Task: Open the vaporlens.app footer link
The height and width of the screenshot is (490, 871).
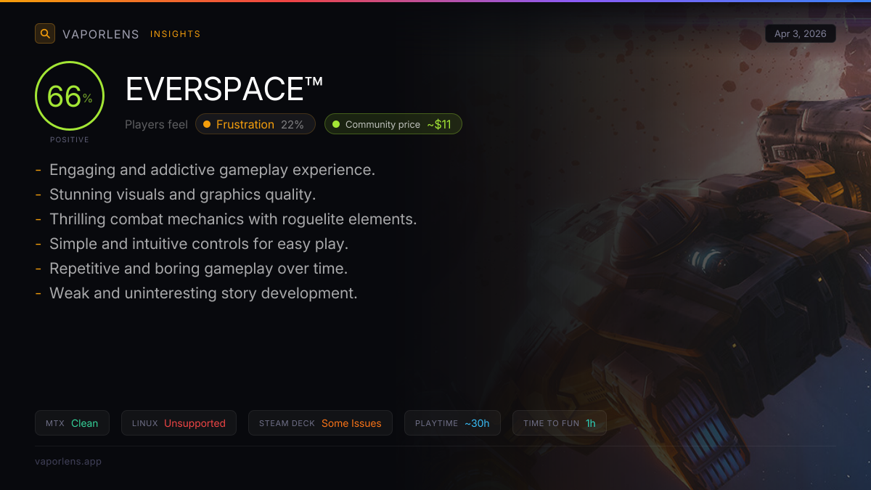Action: point(68,461)
